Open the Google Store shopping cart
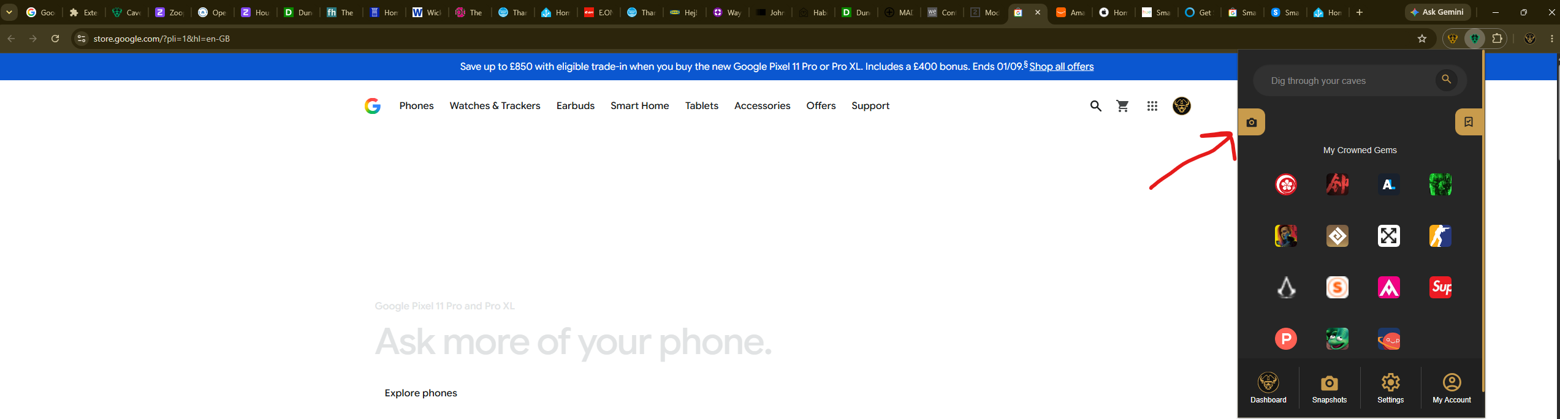Screen dimensions: 1560x419 (1123, 106)
